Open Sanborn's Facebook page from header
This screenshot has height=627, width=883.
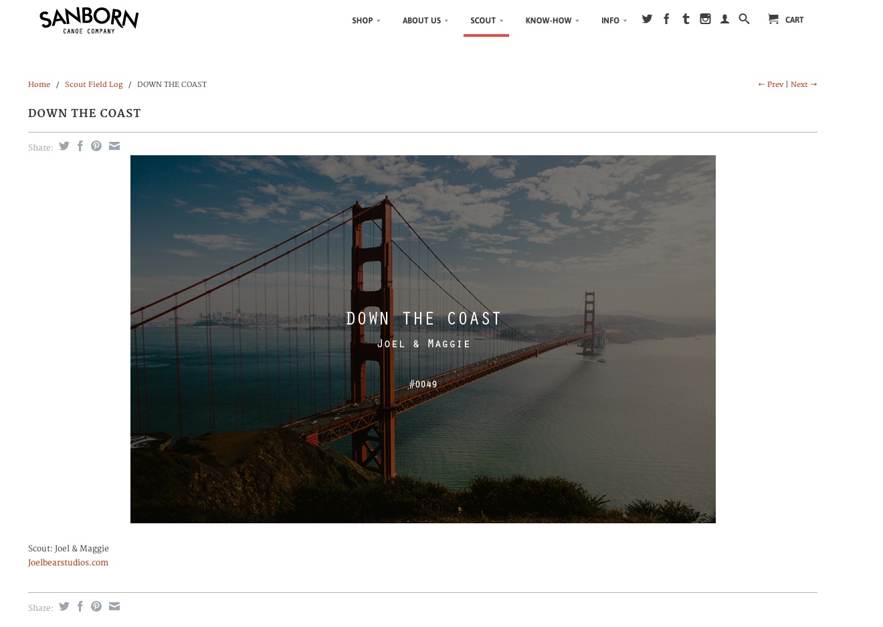[666, 19]
